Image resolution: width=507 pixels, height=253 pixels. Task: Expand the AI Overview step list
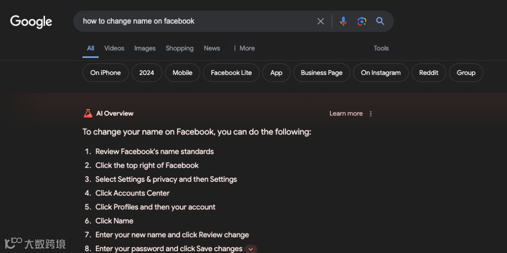(251, 249)
